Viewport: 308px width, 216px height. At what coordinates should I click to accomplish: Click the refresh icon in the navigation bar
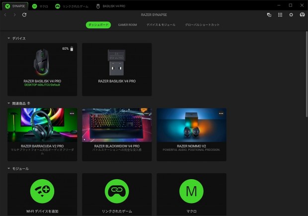tap(24, 15)
